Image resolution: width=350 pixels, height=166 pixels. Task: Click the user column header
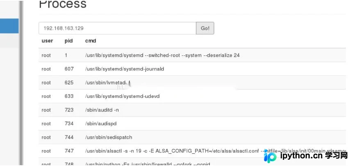(47, 41)
